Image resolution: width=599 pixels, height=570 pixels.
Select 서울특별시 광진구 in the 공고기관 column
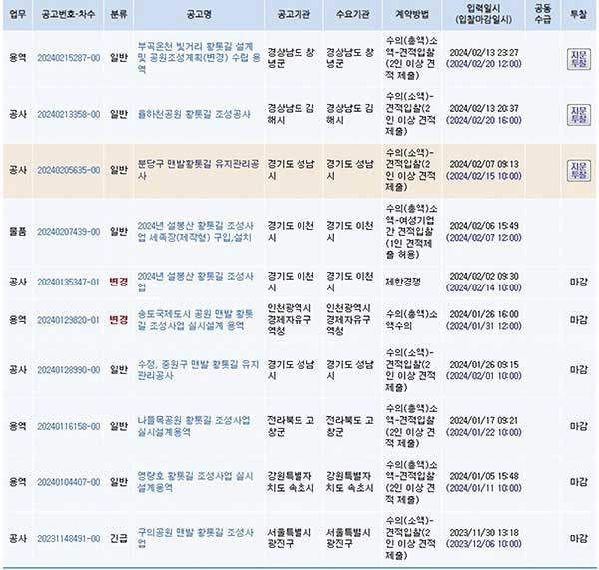click(x=290, y=538)
